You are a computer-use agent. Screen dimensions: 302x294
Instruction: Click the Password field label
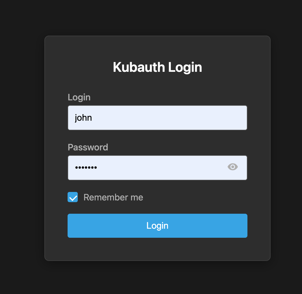point(88,147)
